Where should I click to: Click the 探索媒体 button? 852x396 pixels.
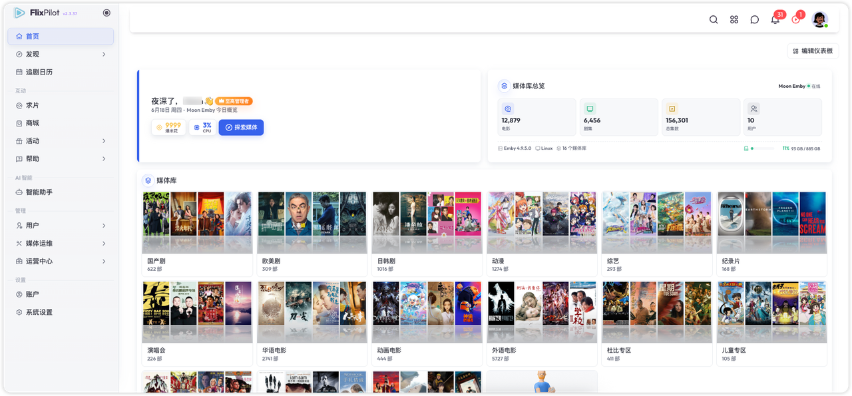[x=241, y=127]
